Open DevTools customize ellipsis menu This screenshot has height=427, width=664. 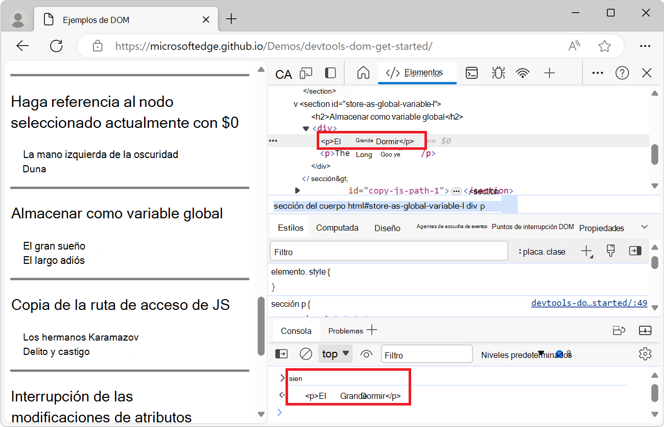(x=598, y=73)
